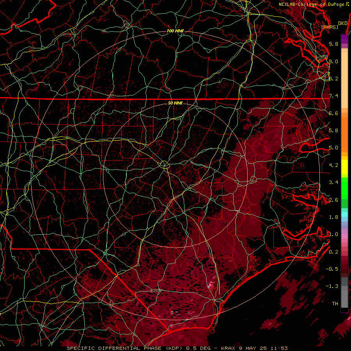Click the 4.2 scale value
The height and width of the screenshot is (351, 351).
click(333, 165)
